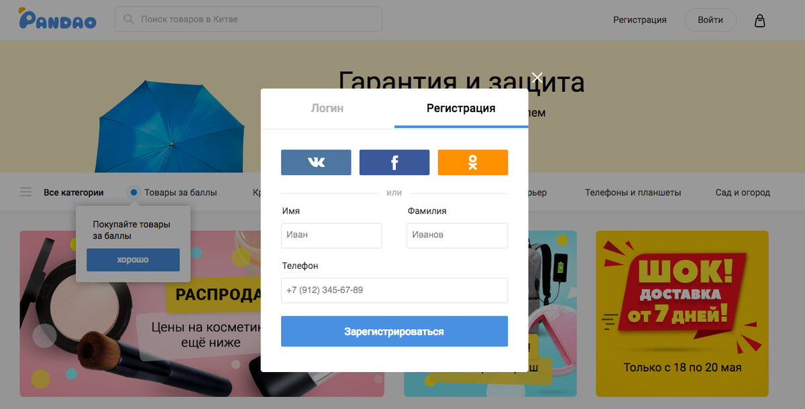Open Сад и огород category

pyautogui.click(x=743, y=192)
